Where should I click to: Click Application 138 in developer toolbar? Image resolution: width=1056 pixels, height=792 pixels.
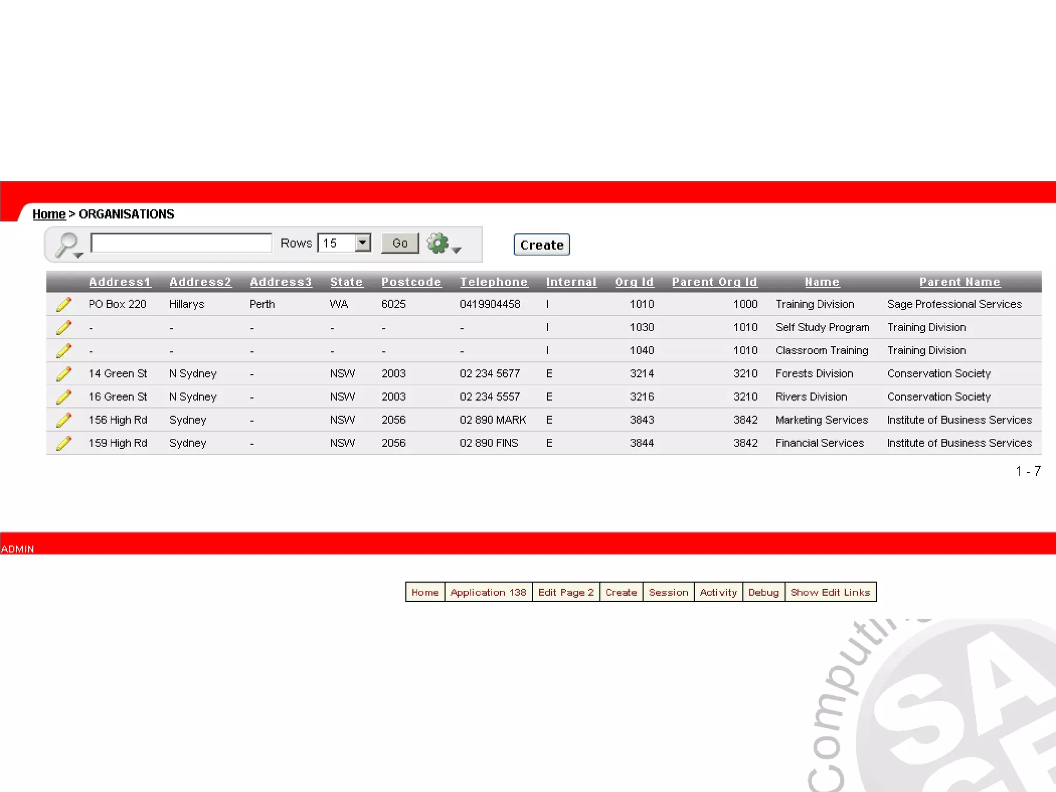[x=488, y=592]
